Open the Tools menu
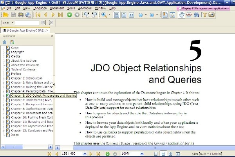This screenshot has width=235, height=157. tap(71, 8)
